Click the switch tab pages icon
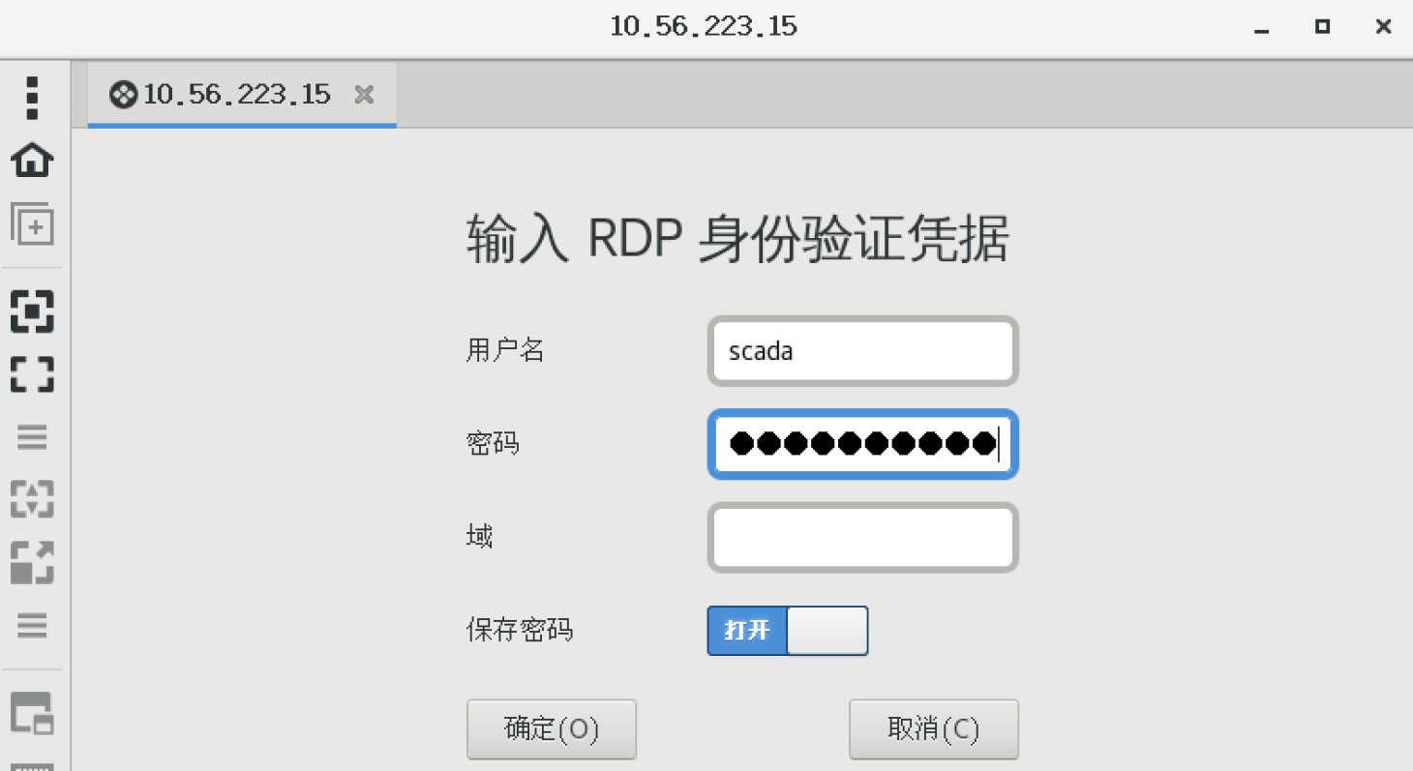The image size is (1413, 771). [x=32, y=713]
